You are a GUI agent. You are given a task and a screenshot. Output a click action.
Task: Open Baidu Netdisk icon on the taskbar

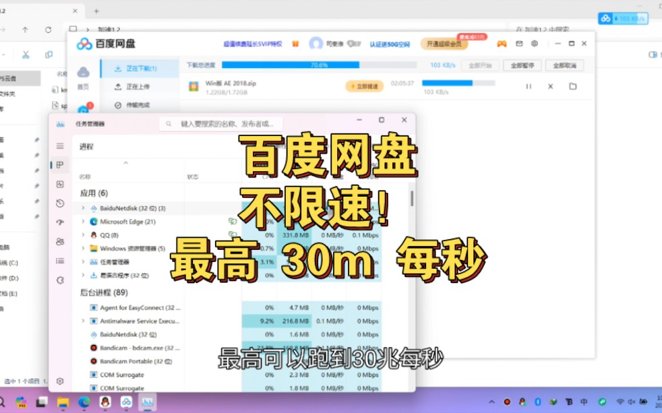[x=126, y=402]
